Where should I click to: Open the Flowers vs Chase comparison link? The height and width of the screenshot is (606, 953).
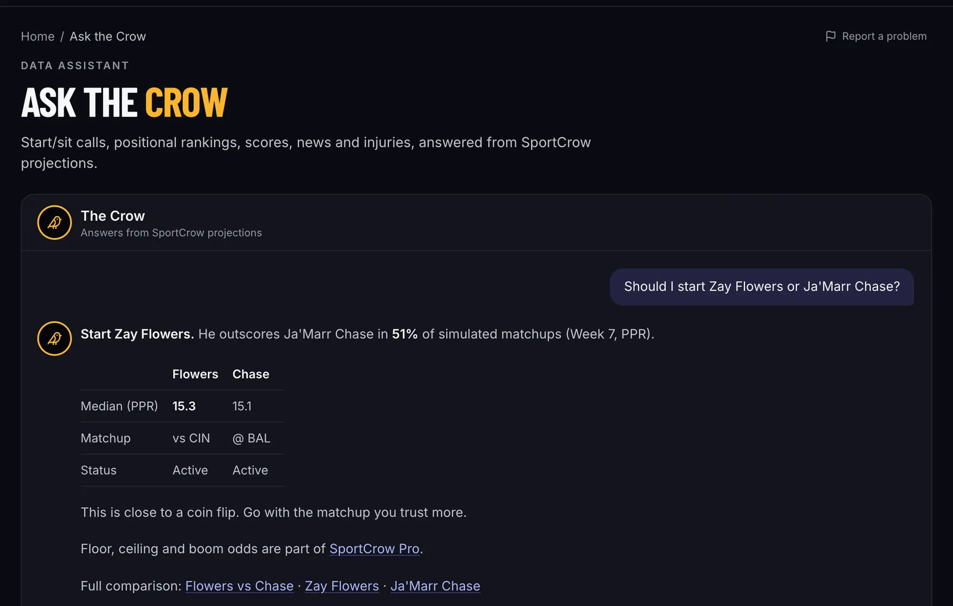pyautogui.click(x=239, y=586)
